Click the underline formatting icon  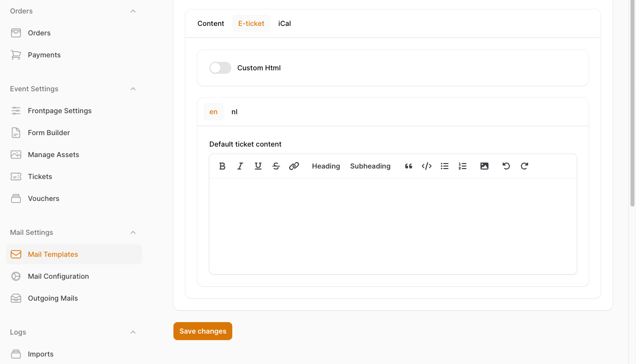[258, 166]
